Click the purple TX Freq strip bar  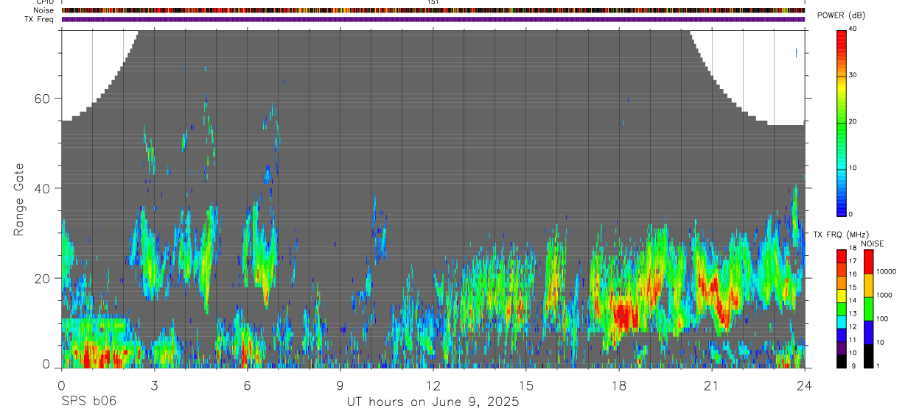[x=433, y=19]
